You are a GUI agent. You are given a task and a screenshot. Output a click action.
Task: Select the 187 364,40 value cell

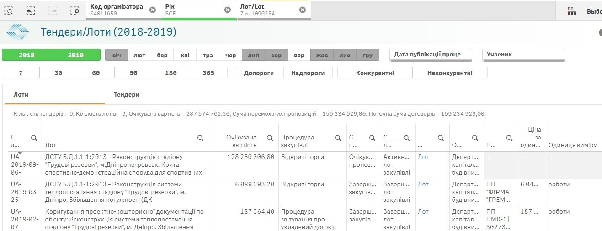(244, 219)
